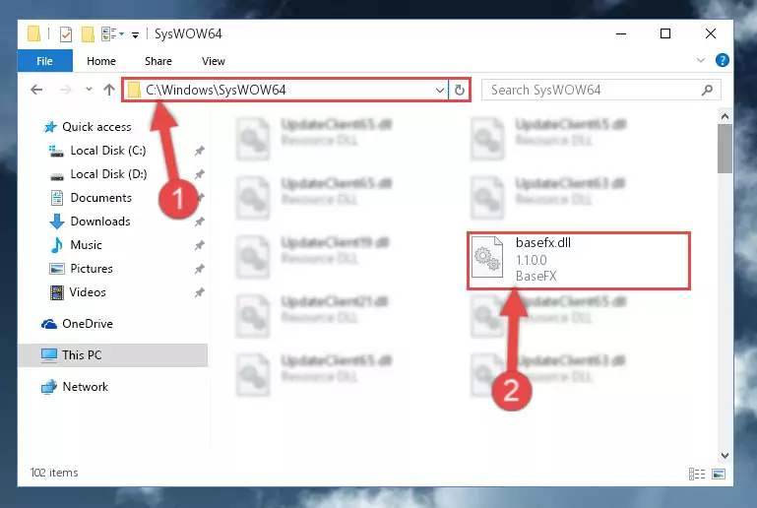
Task: Switch to the Home ribbon tab
Action: [101, 61]
